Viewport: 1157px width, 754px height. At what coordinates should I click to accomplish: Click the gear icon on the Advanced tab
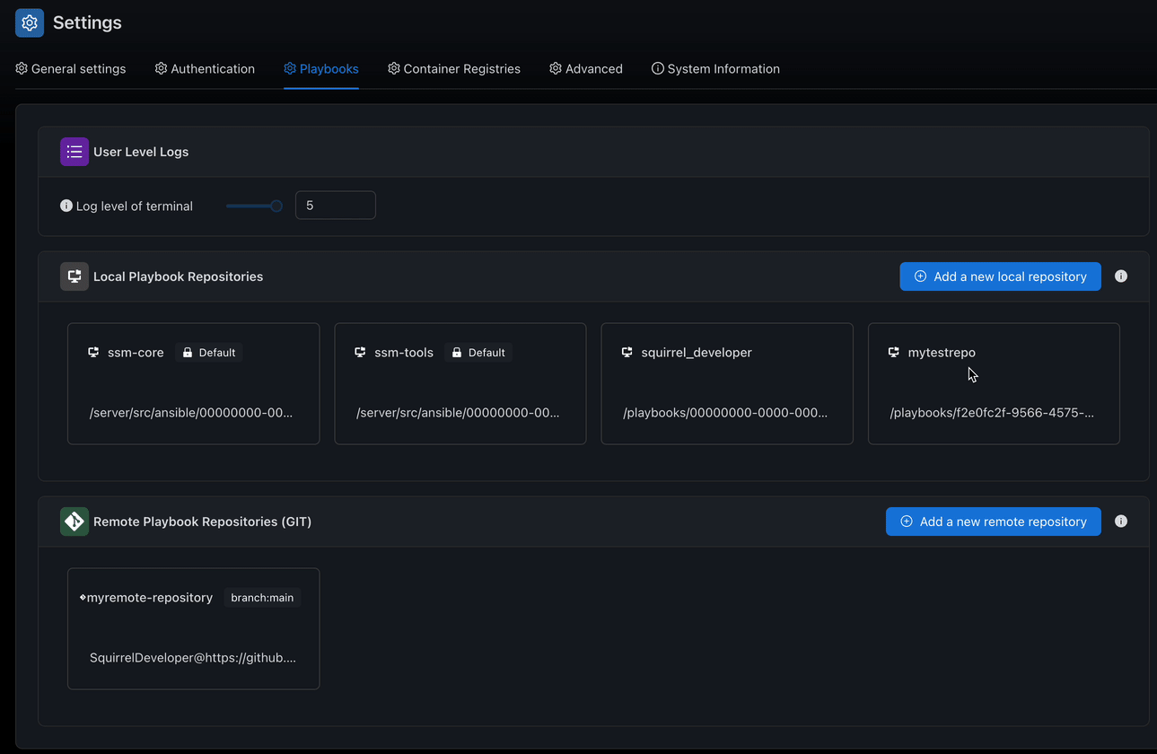556,68
